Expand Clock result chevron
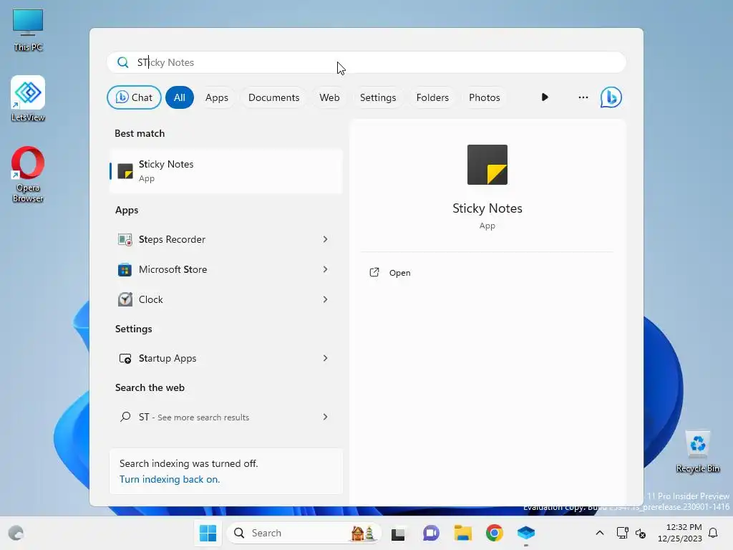This screenshot has height=550, width=733. 326,299
